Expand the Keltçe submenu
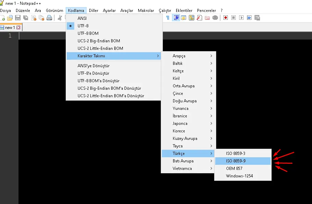The height and width of the screenshot is (204, 312). (188, 71)
